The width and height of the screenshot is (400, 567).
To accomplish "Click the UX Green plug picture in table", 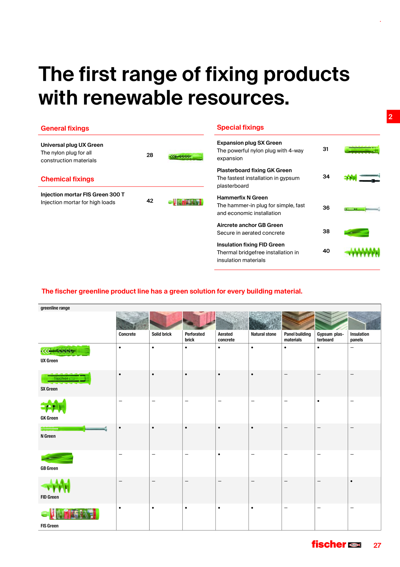I will (x=65, y=351).
